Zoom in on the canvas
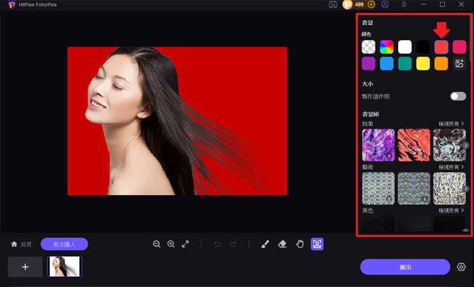Screen dimensions: 474x287 click(171, 244)
